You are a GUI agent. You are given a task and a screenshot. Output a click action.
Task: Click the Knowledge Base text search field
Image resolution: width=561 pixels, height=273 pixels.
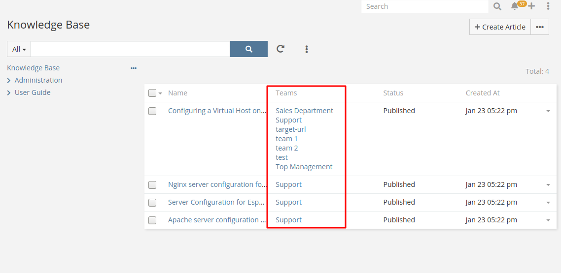(x=130, y=49)
